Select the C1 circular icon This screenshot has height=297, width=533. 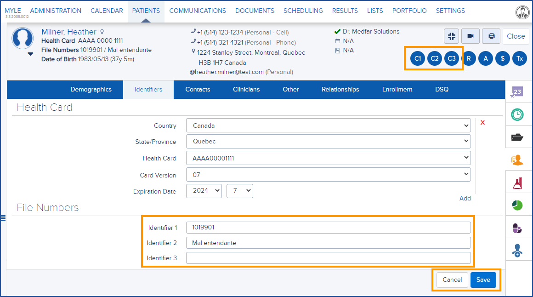tap(417, 58)
